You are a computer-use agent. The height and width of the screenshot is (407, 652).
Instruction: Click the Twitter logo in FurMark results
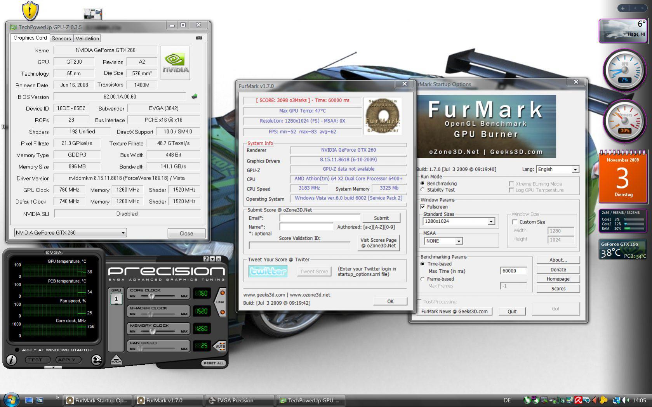pos(268,271)
